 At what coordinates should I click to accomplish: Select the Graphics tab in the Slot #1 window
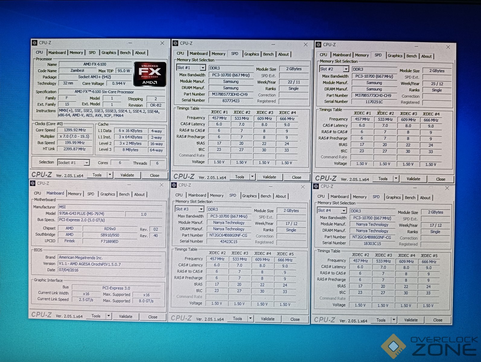(252, 54)
